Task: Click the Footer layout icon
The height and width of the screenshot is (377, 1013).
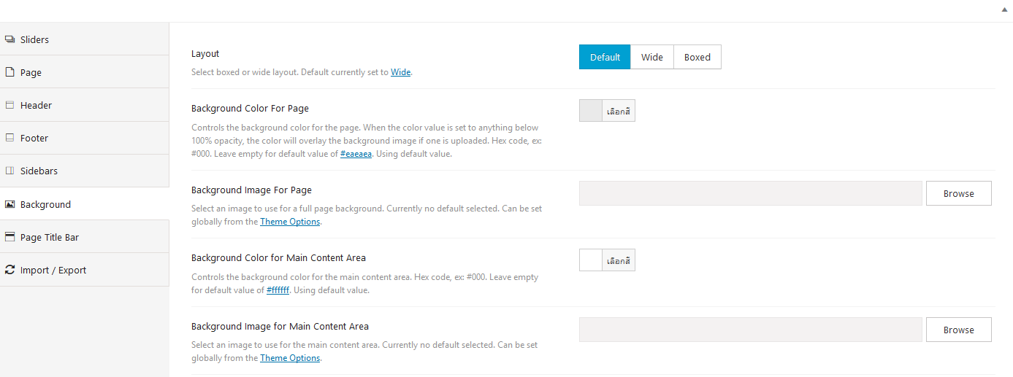Action: click(x=10, y=138)
